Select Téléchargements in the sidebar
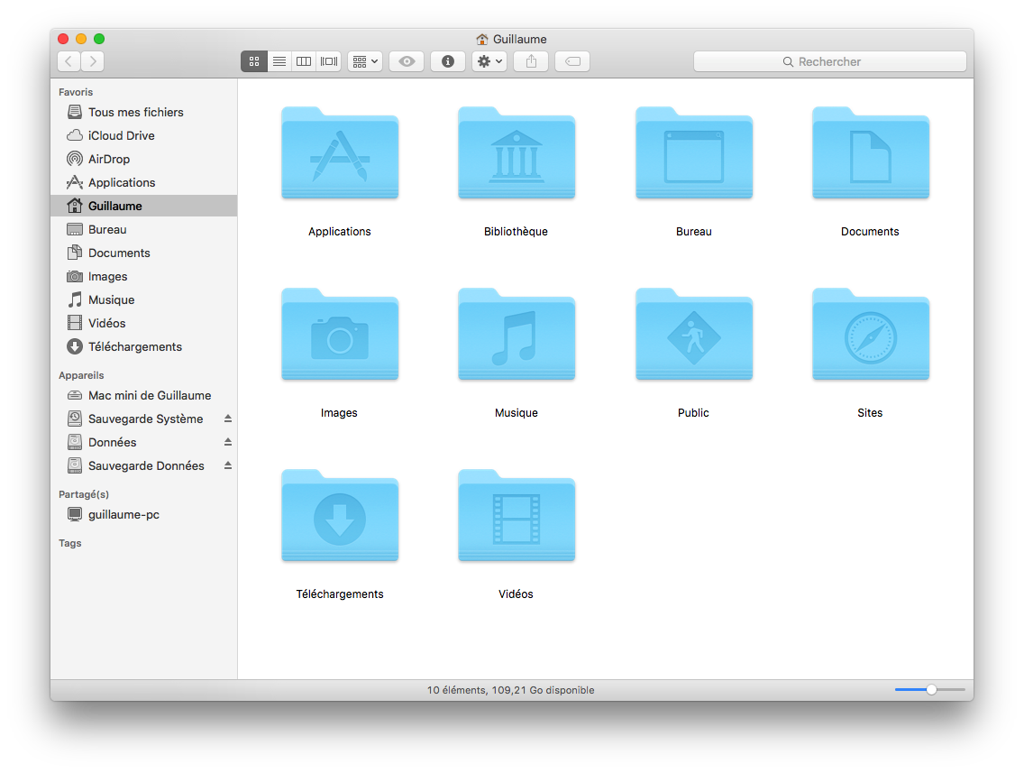1024x773 pixels. pyautogui.click(x=134, y=346)
